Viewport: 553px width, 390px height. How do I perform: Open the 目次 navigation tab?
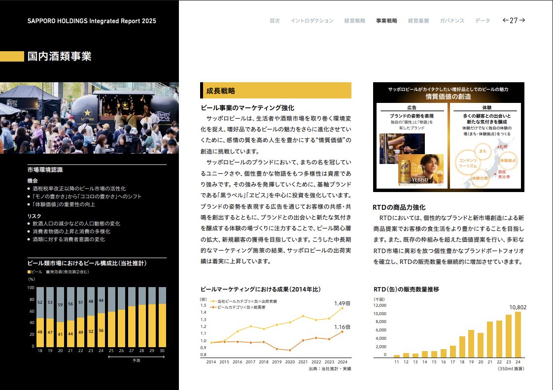coord(275,21)
